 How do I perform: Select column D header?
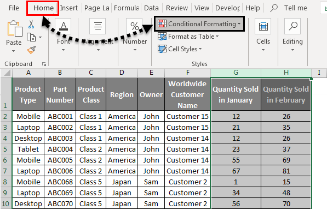click(x=122, y=73)
